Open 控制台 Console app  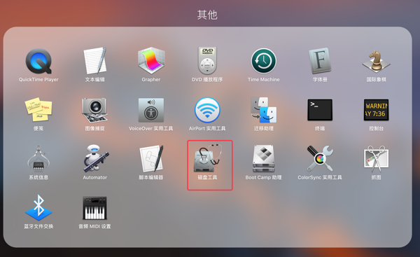pyautogui.click(x=376, y=110)
